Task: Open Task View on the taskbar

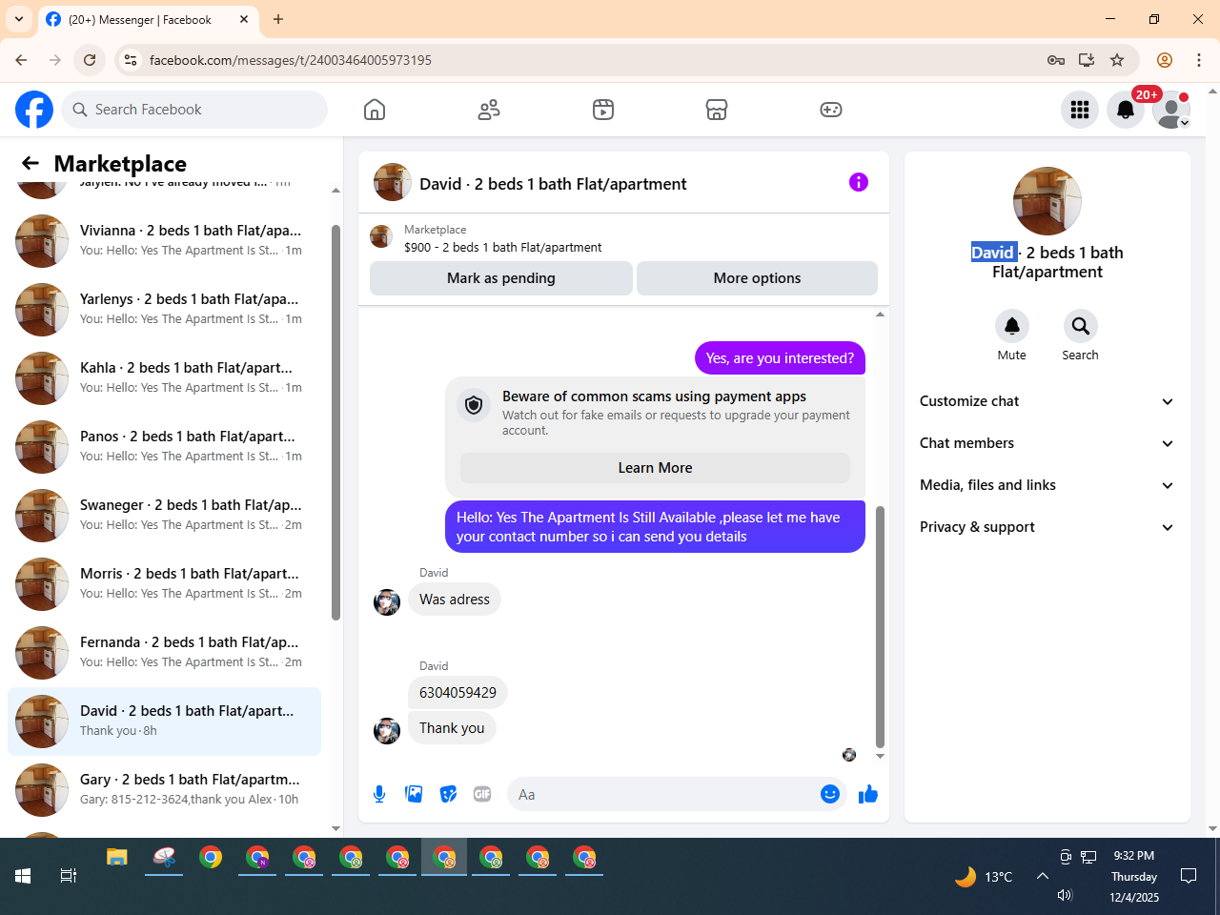Action: pos(69,876)
